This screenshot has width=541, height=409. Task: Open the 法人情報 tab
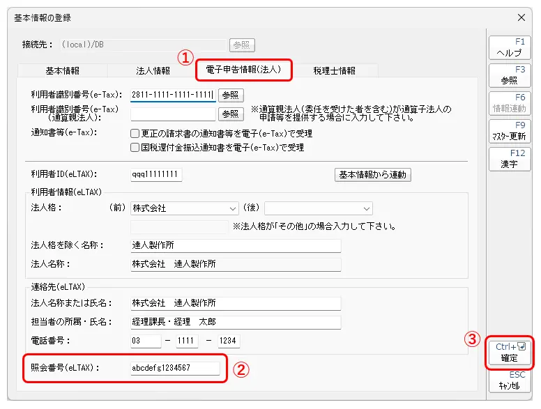[x=153, y=70]
